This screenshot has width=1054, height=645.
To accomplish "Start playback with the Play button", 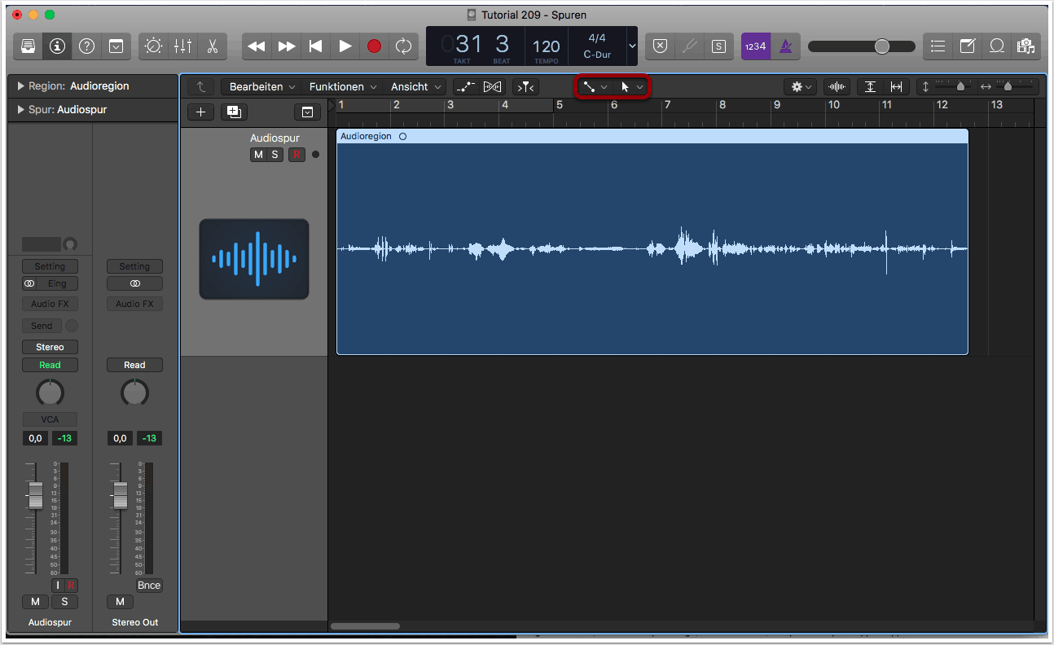I will point(345,46).
